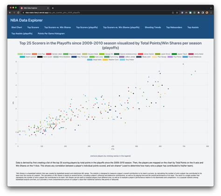Click the site lock icon in the address bar
The image size is (221, 196).
pyautogui.click(x=23, y=13)
